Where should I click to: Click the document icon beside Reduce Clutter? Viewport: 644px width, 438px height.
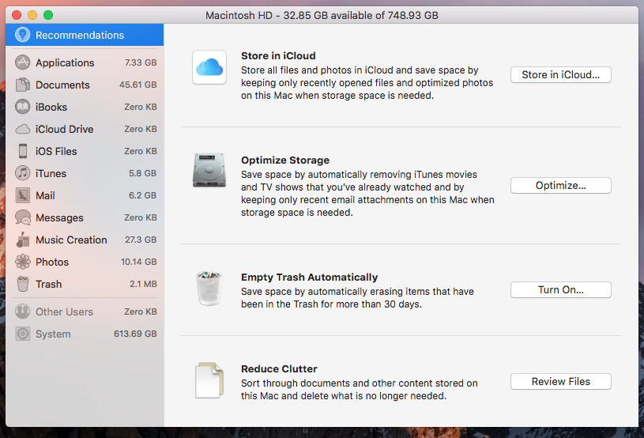pos(209,380)
